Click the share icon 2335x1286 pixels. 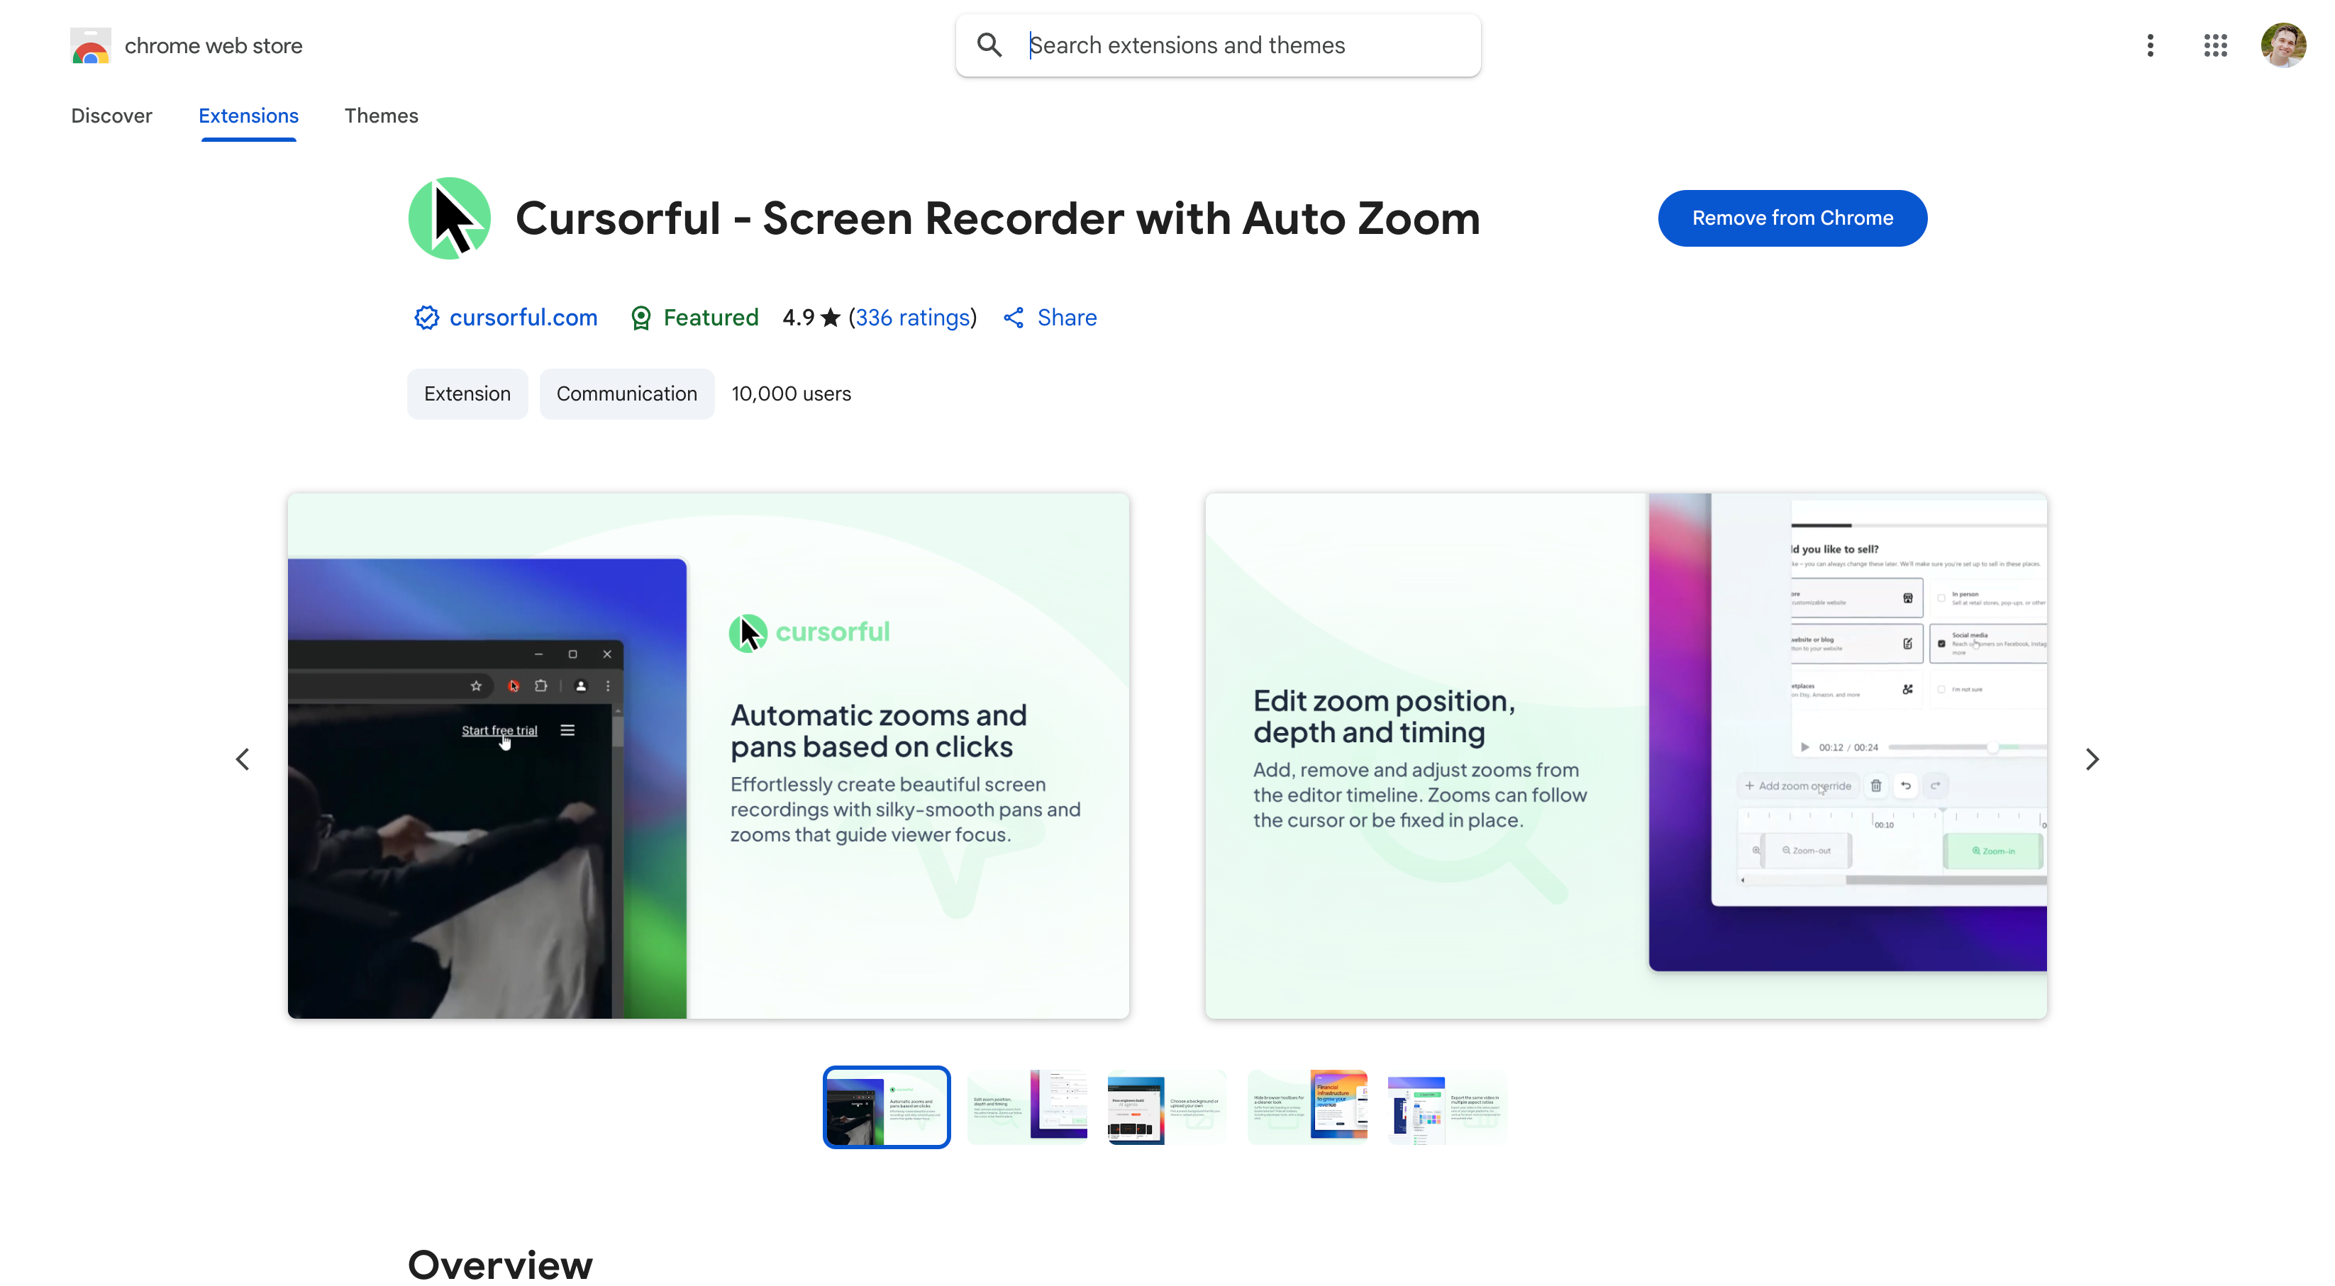click(x=1014, y=318)
